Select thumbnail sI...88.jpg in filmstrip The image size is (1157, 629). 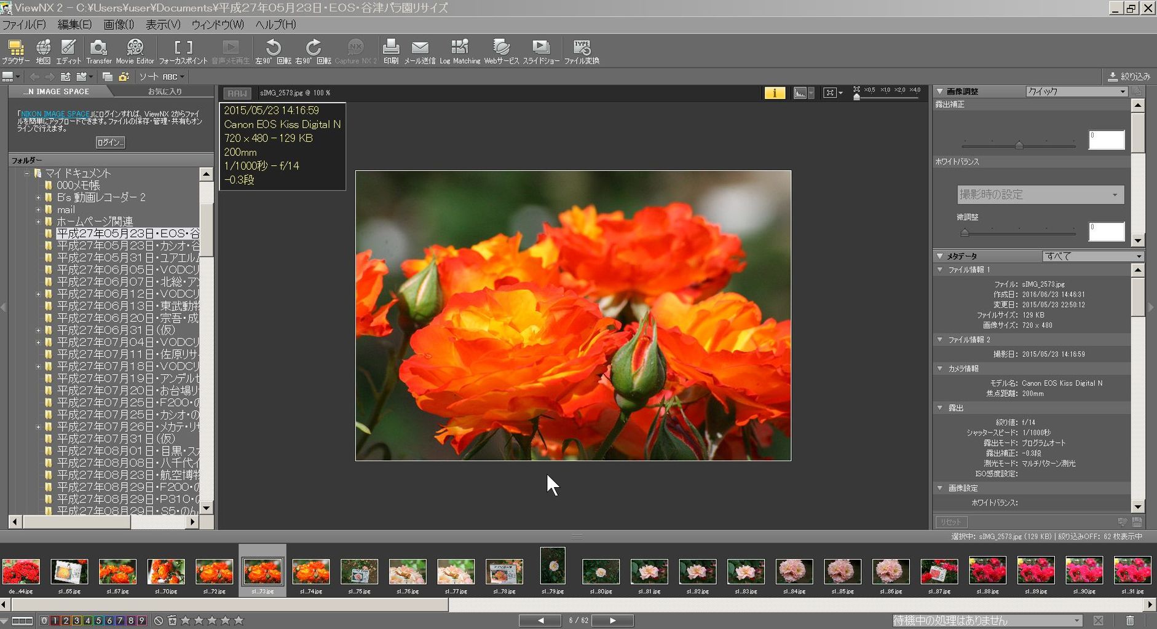pyautogui.click(x=987, y=570)
